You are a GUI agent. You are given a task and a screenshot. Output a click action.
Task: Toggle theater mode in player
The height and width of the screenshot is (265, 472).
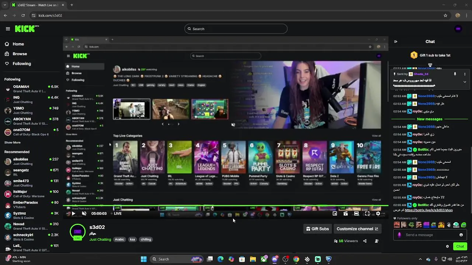pos(356,213)
